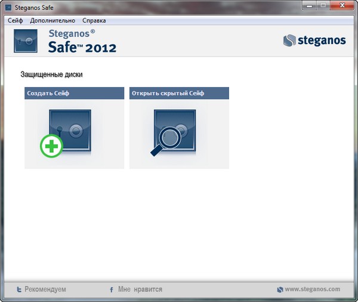Open the Справка menu
Image resolution: width=358 pixels, height=302 pixels.
94,20
